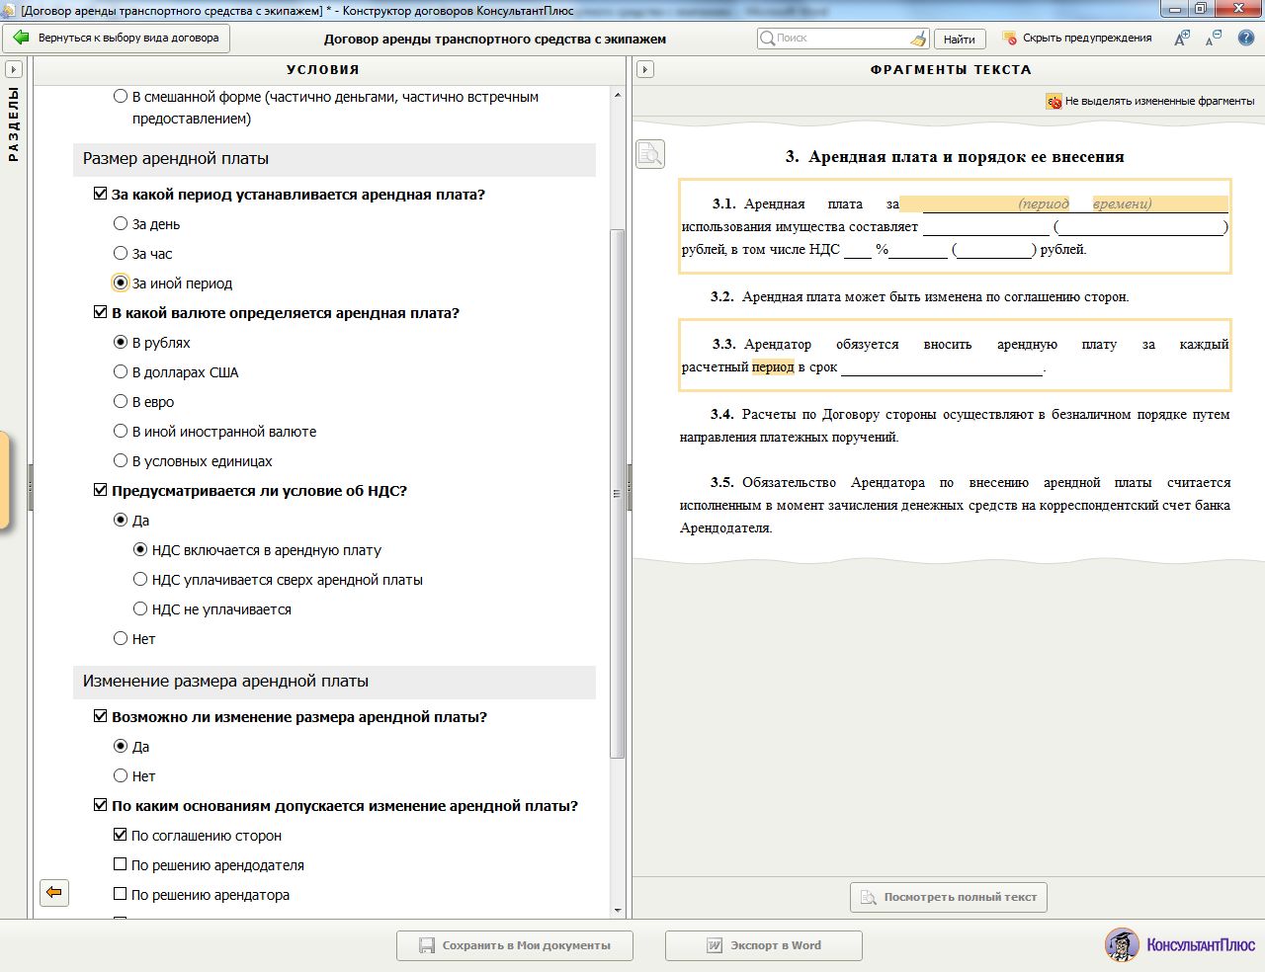Select Нет under the НДС question

click(121, 638)
